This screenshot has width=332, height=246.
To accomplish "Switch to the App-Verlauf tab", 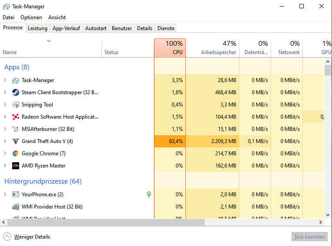I will click(66, 28).
